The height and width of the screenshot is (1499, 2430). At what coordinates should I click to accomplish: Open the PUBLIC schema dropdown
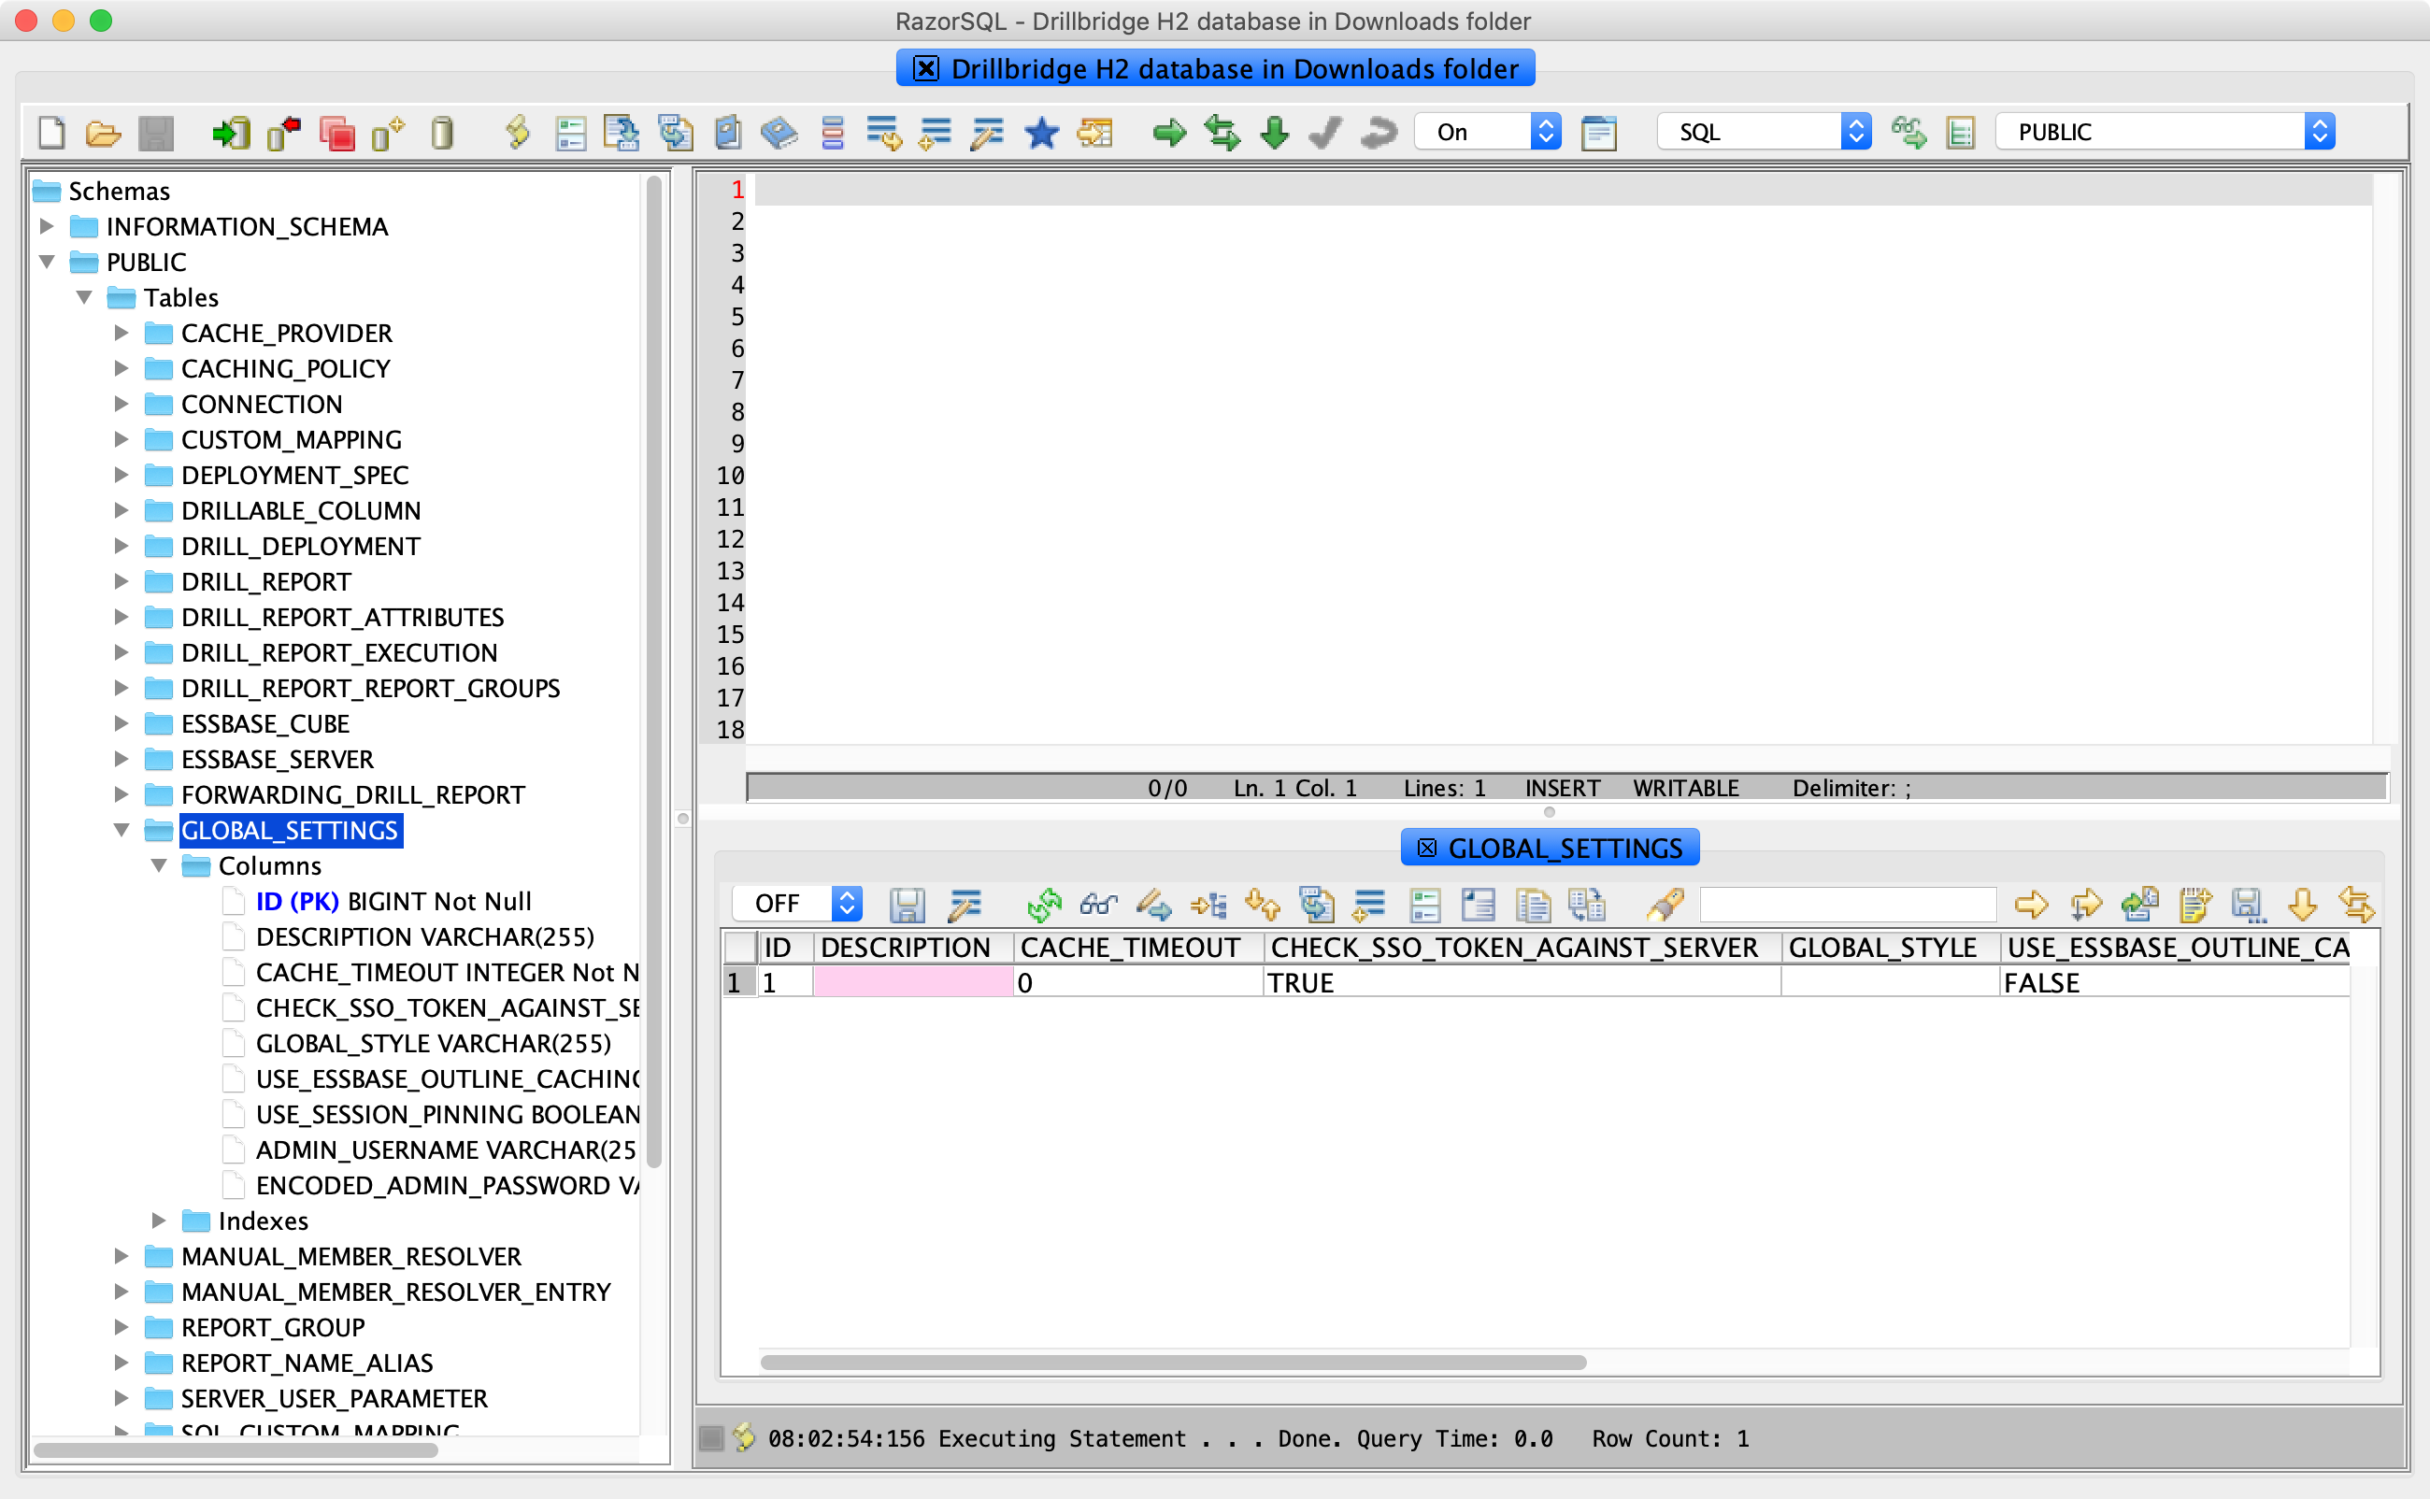click(2166, 132)
